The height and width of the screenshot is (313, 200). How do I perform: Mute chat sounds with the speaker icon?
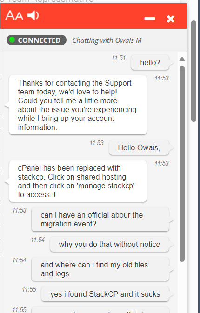pyautogui.click(x=33, y=15)
